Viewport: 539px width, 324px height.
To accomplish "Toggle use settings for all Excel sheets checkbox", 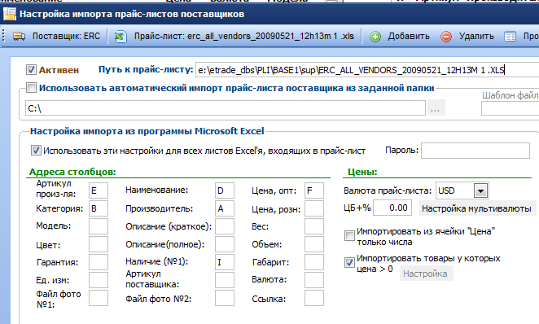I will pos(36,150).
